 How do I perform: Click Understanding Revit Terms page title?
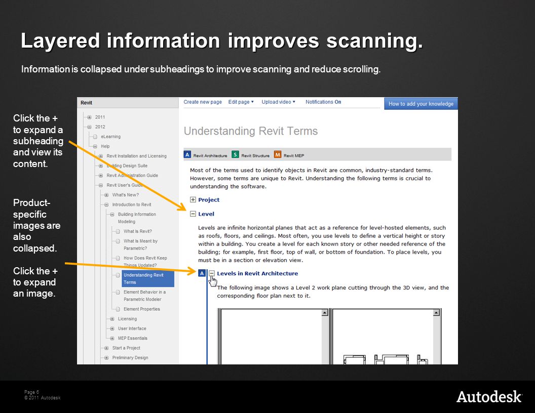click(251, 131)
